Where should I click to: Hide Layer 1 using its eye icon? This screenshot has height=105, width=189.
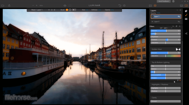click(152, 17)
